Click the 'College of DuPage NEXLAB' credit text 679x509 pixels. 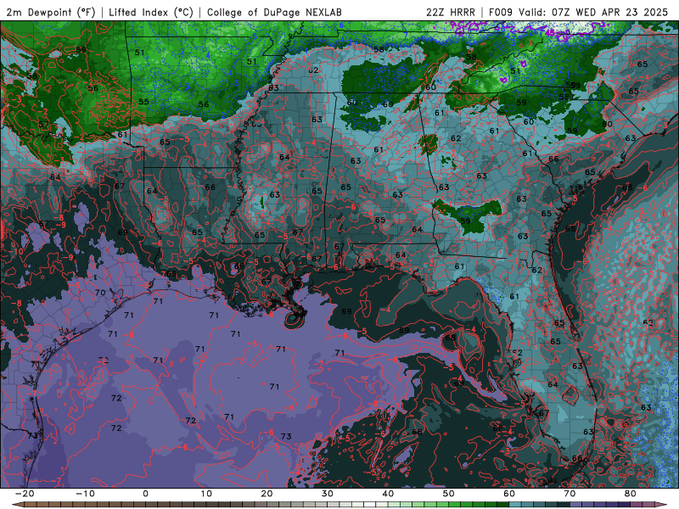[274, 12]
